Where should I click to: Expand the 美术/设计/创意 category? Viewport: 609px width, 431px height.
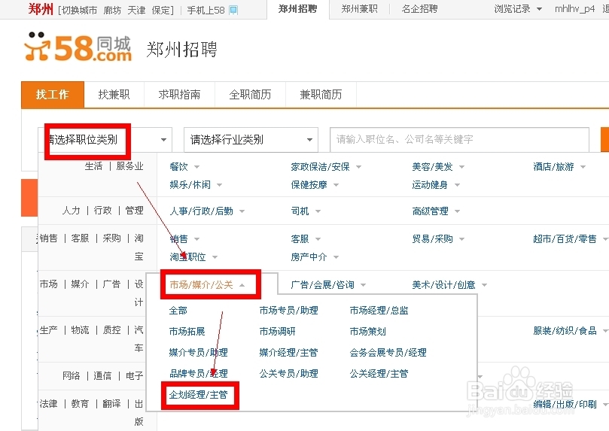click(449, 285)
